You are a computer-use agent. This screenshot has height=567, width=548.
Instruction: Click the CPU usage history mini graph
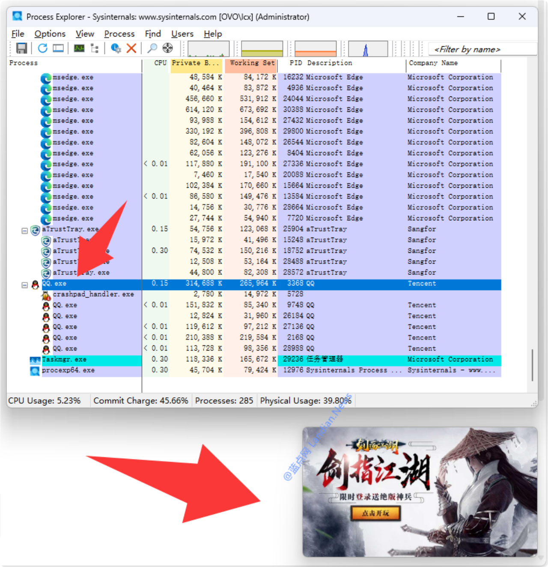(208, 49)
